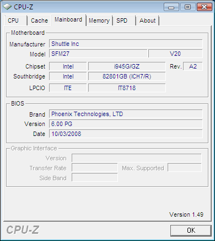This screenshot has height=241, width=215.
Task: Click the 'BIOS' group heading
Action: [18, 103]
